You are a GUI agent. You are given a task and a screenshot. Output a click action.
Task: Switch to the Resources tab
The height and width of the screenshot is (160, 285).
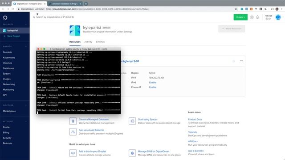[75, 42]
